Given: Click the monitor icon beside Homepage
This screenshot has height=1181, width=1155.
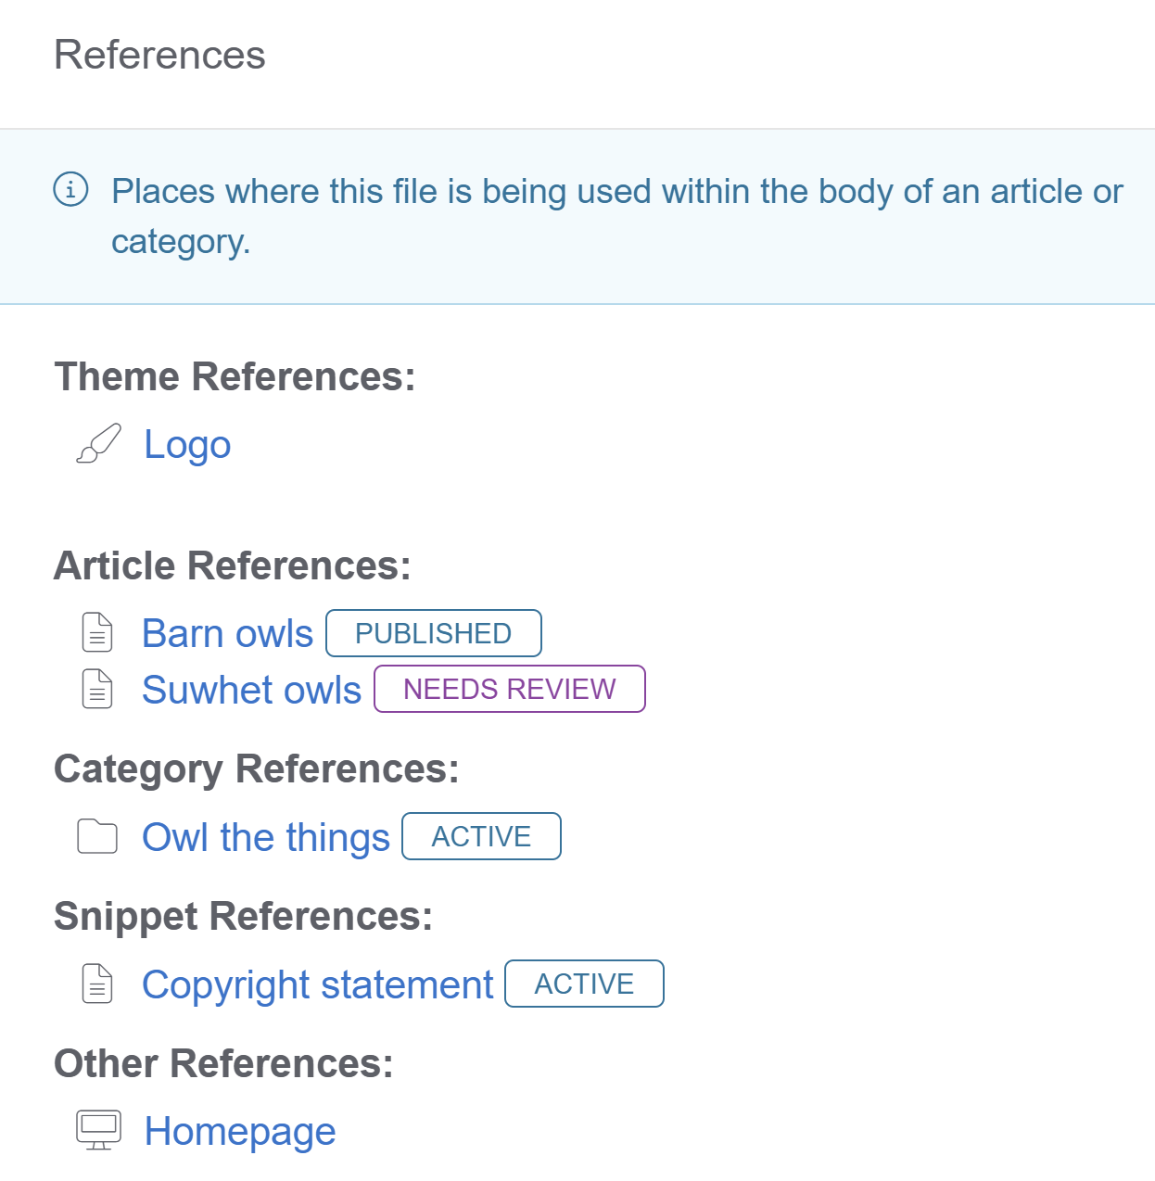Looking at the screenshot, I should tap(98, 1131).
